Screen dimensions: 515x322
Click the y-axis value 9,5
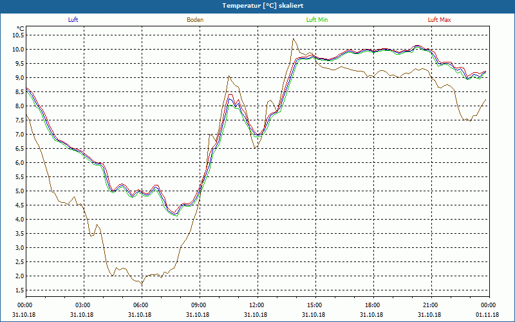[x=19, y=63]
